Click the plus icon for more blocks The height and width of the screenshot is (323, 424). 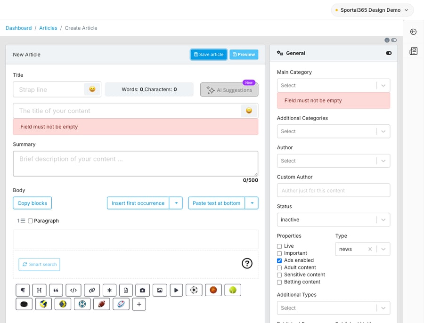click(x=139, y=304)
